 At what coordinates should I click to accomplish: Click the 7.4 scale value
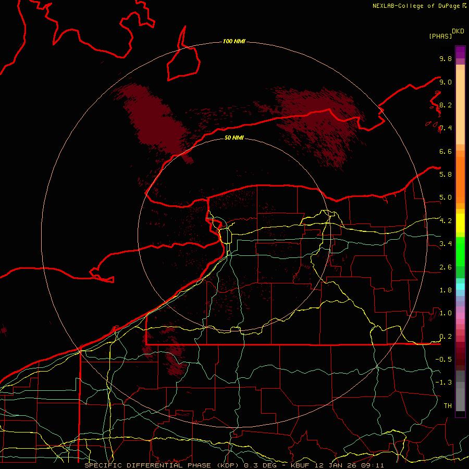[x=446, y=128]
